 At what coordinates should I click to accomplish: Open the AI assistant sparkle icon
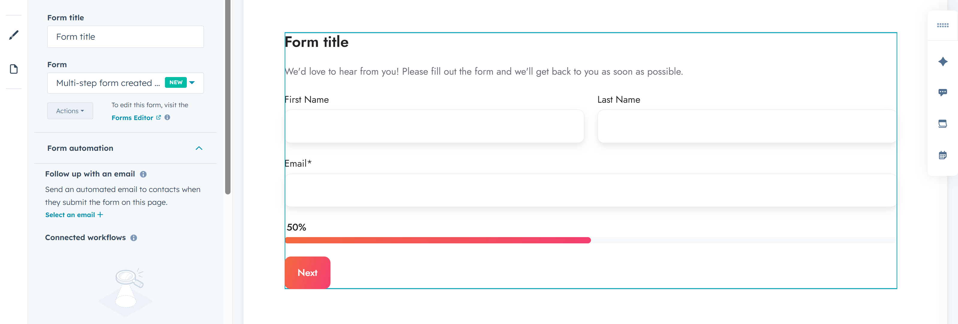943,62
